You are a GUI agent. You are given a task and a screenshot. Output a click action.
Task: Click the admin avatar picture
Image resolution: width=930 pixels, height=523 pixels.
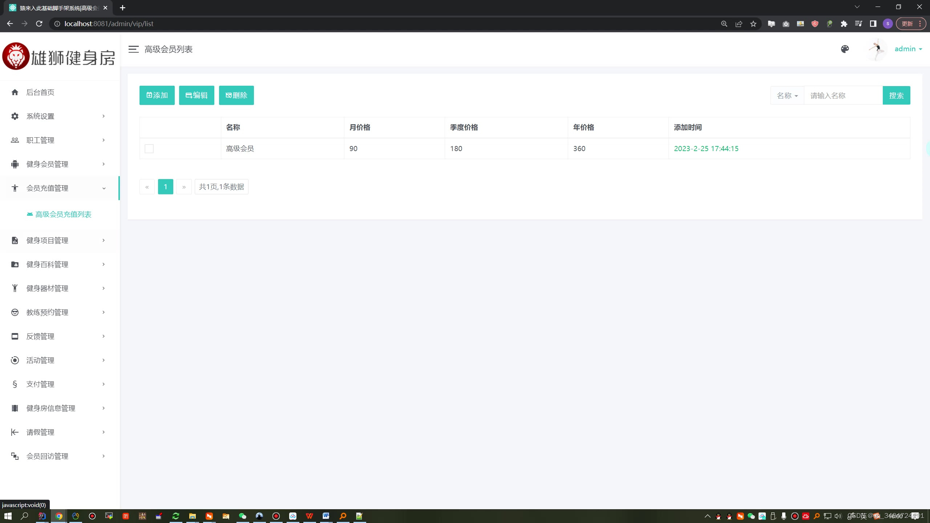pos(876,49)
